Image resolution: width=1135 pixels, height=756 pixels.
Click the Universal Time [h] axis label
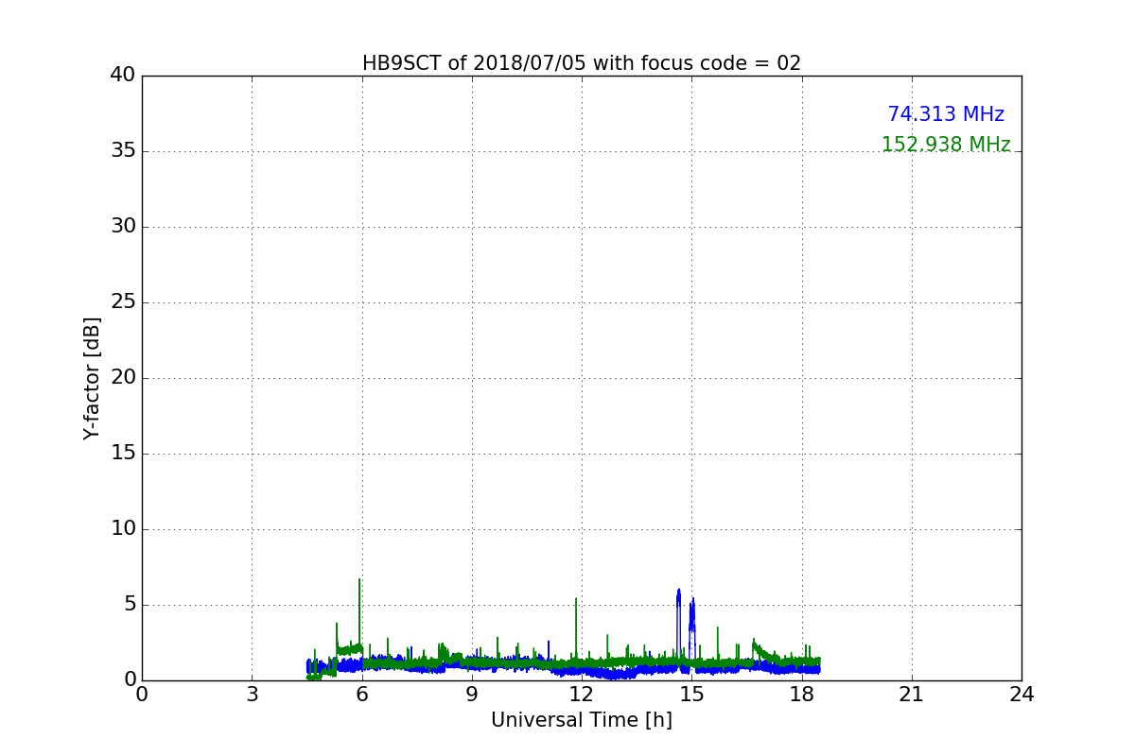[x=582, y=720]
